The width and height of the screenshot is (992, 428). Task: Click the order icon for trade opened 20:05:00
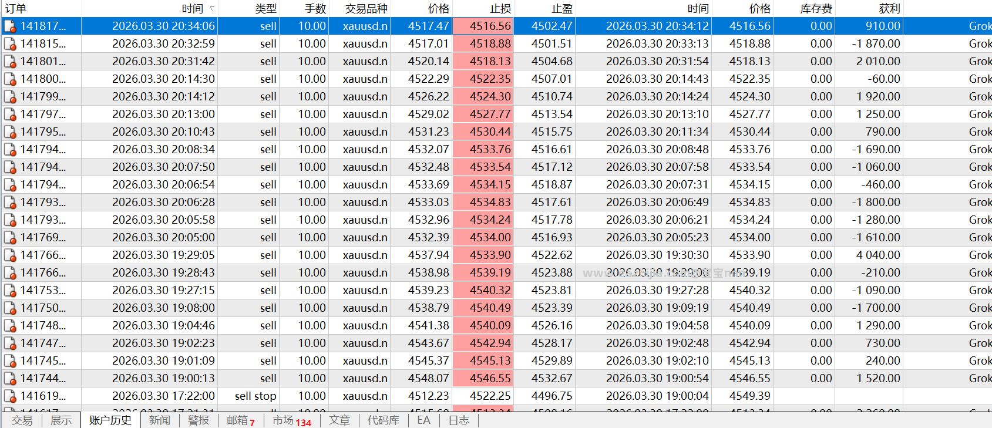pyautogui.click(x=10, y=238)
